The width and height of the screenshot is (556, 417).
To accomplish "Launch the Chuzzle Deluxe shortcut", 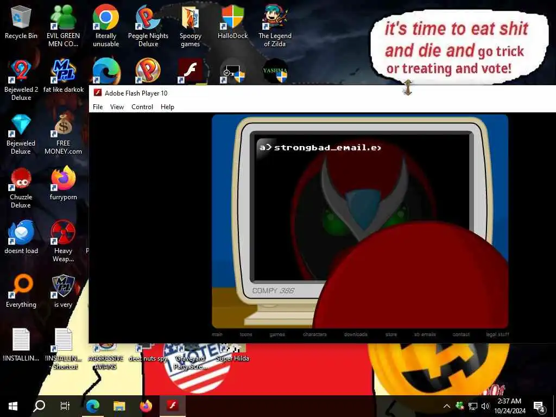I will [x=21, y=187].
